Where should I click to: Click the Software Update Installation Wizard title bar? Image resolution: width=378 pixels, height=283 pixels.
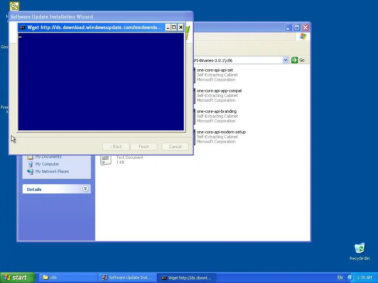pyautogui.click(x=101, y=17)
